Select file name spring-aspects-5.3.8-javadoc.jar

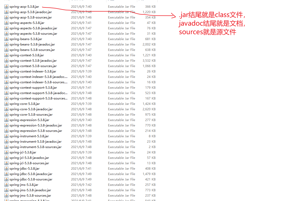(x=33, y=28)
